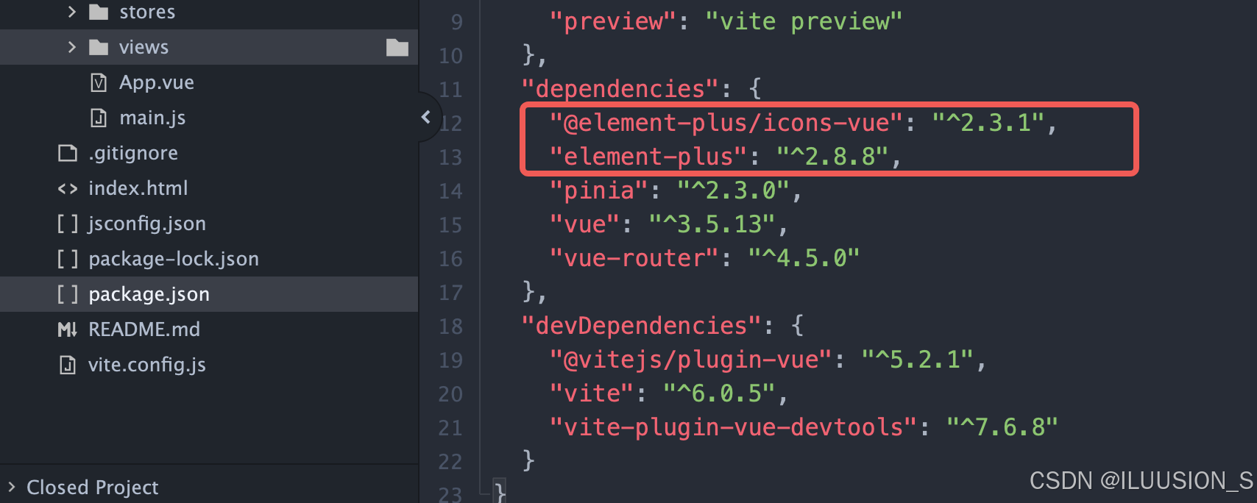
Task: Expand the Closed Project section
Action: (11, 487)
